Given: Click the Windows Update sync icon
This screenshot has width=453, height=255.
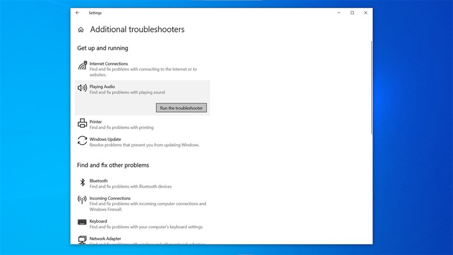Looking at the screenshot, I should pos(82,141).
